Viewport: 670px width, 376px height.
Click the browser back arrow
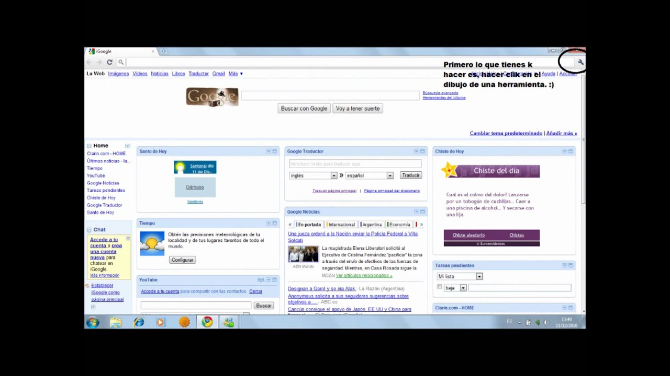[90, 62]
